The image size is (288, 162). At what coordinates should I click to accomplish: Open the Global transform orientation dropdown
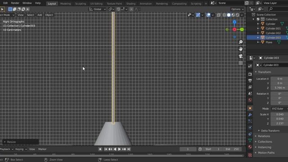(97, 9)
